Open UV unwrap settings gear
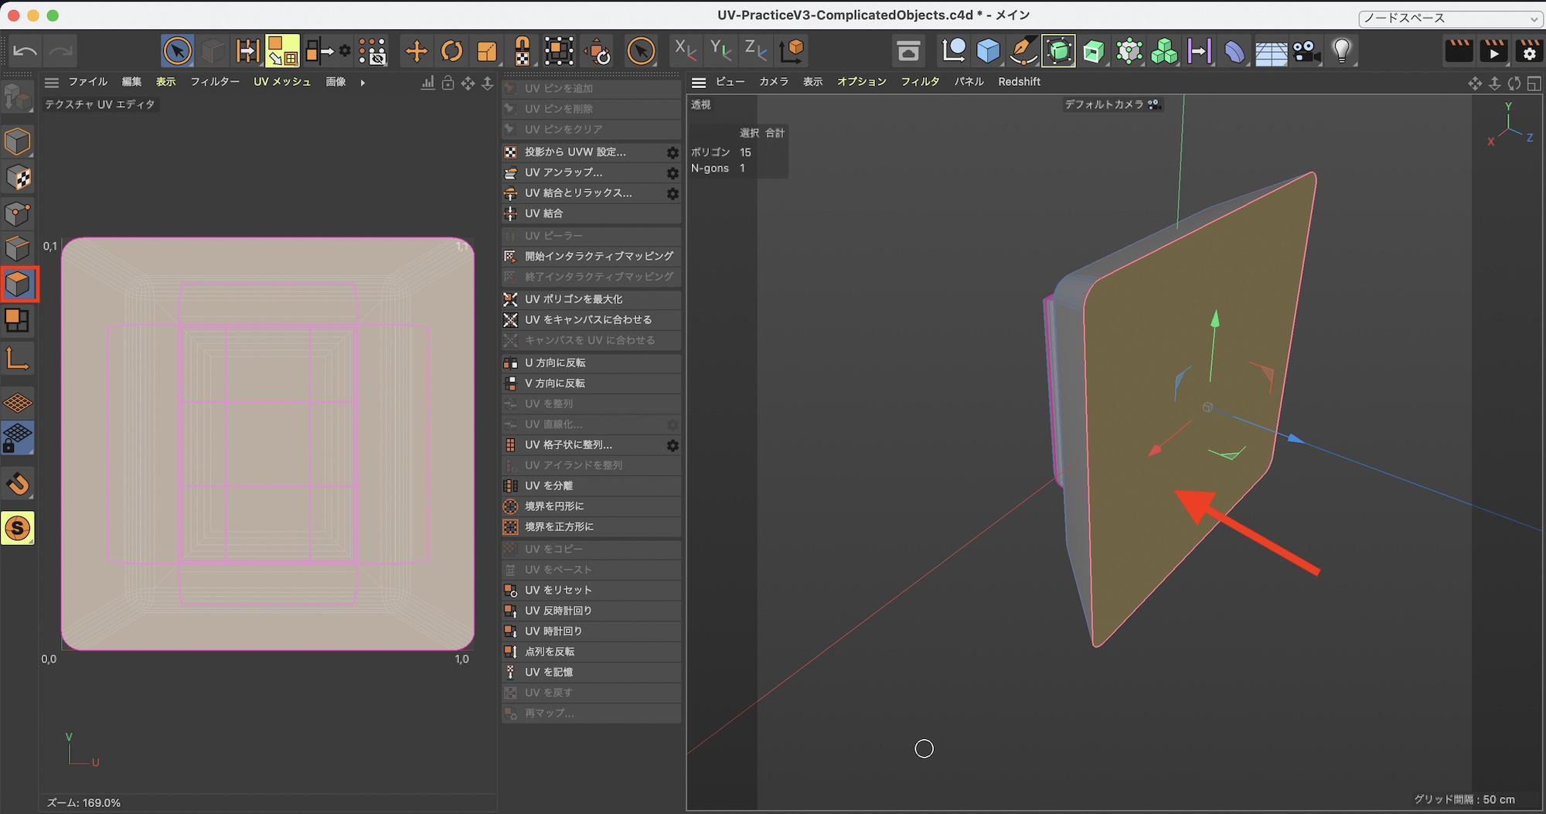This screenshot has width=1546, height=814. coord(673,173)
